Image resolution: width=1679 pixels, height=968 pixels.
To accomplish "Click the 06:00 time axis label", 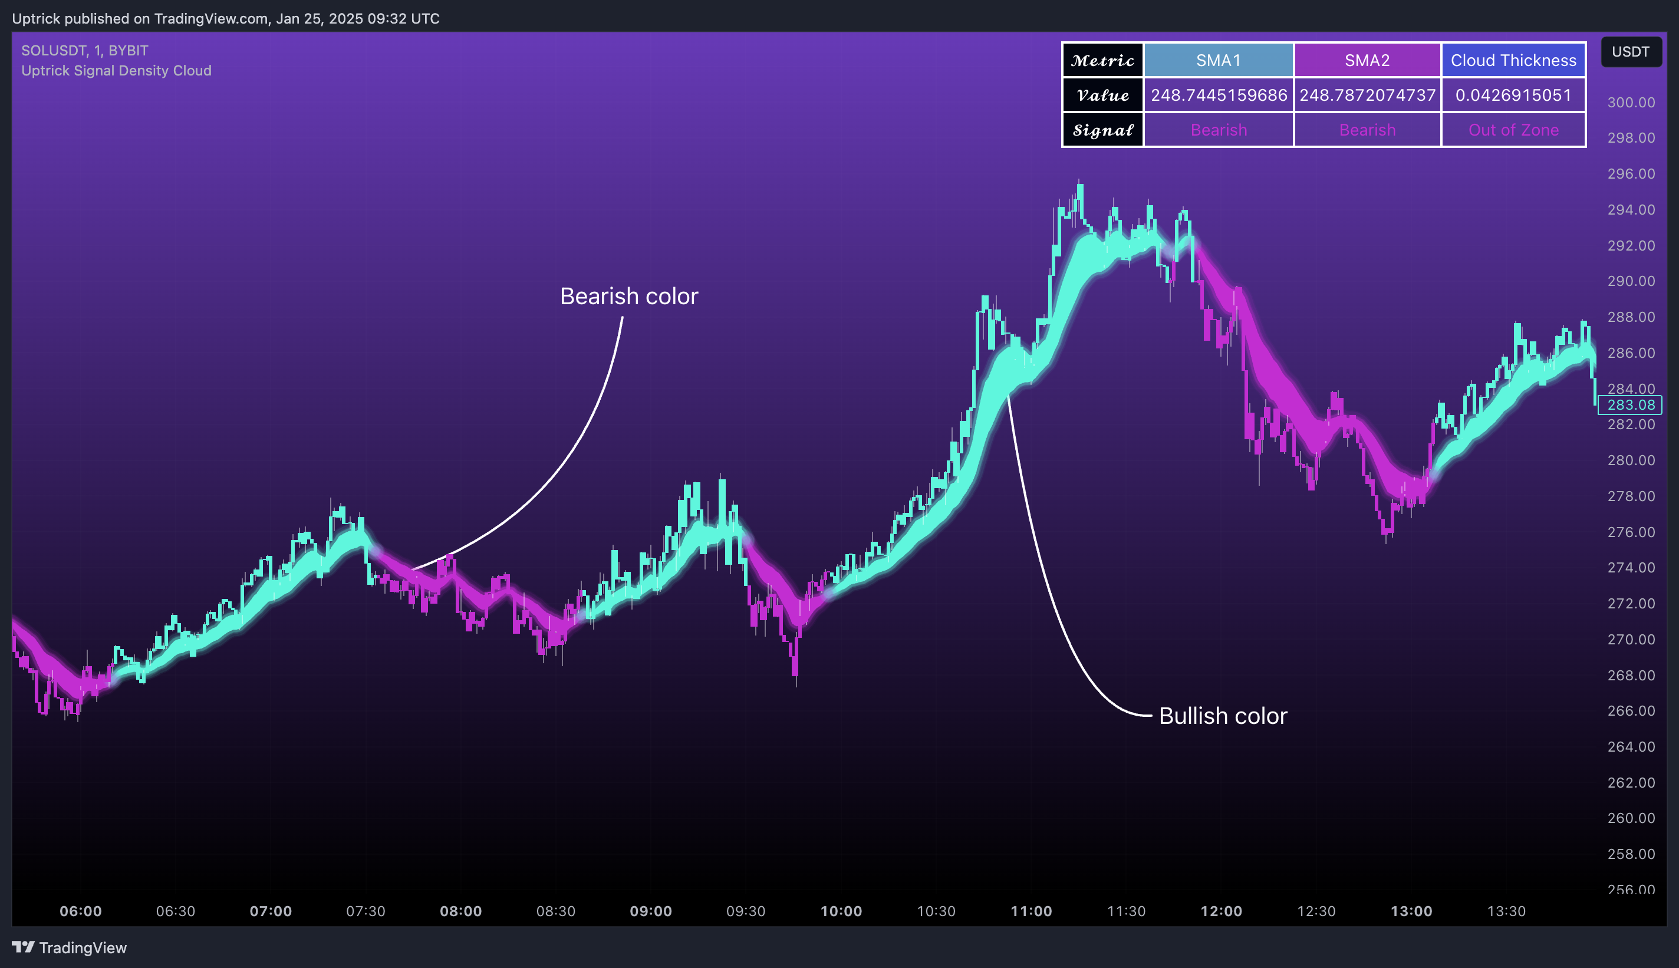I will click(80, 911).
